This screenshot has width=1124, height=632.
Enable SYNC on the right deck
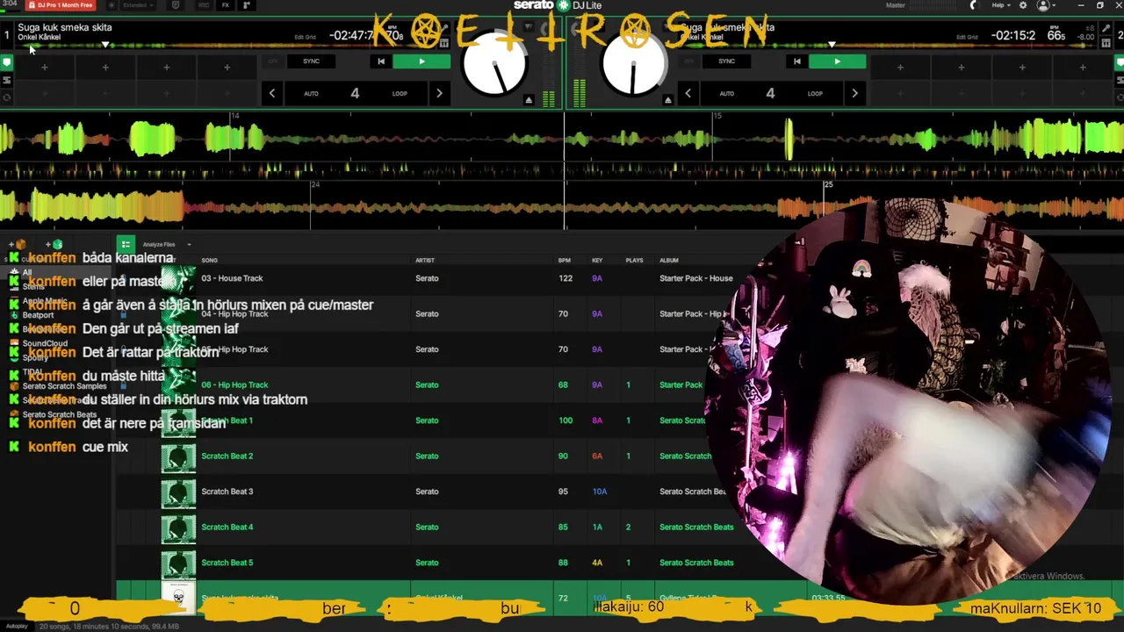pyautogui.click(x=726, y=61)
